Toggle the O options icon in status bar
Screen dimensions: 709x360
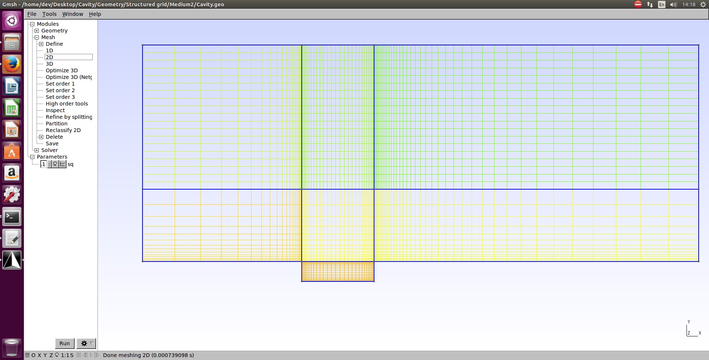pyautogui.click(x=33, y=355)
